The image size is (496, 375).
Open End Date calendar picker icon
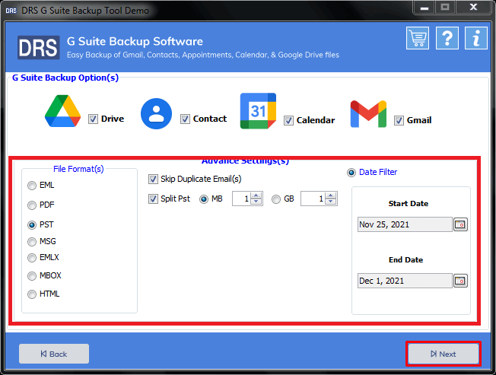tap(460, 281)
